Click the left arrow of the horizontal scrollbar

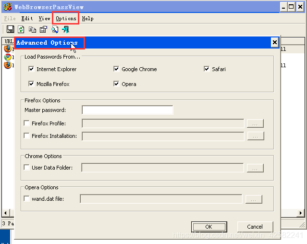click(5, 213)
